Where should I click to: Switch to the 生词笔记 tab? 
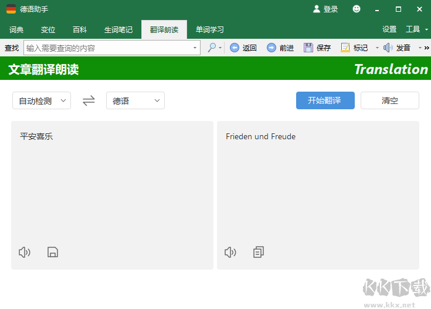click(x=118, y=30)
